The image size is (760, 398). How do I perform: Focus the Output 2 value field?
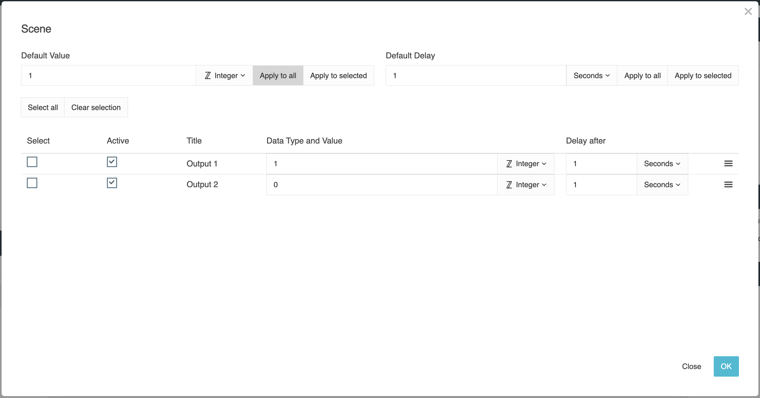click(381, 185)
